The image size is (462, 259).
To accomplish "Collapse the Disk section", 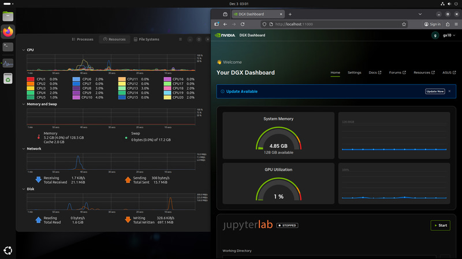I will [24, 189].
